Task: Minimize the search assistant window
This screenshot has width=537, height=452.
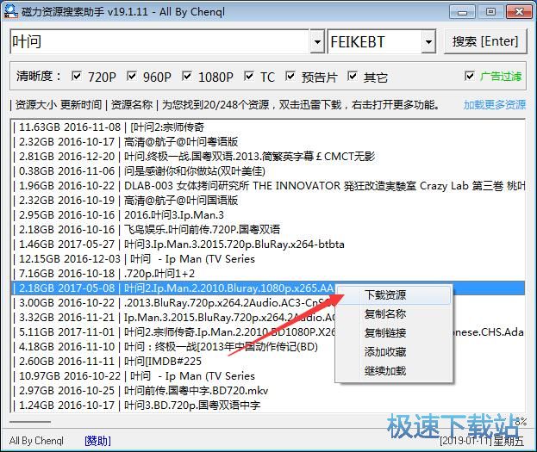Action: click(465, 11)
